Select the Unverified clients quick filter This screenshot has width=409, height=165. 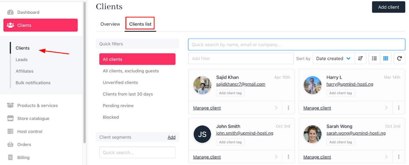(x=120, y=82)
